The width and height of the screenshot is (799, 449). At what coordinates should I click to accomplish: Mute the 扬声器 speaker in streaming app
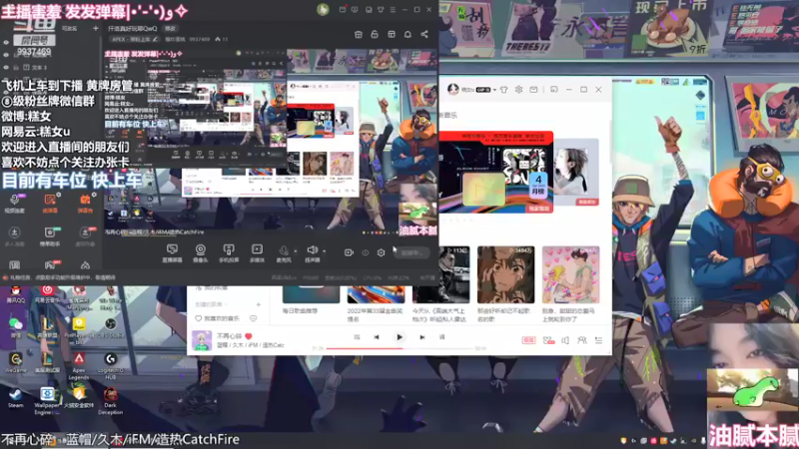[x=312, y=252]
